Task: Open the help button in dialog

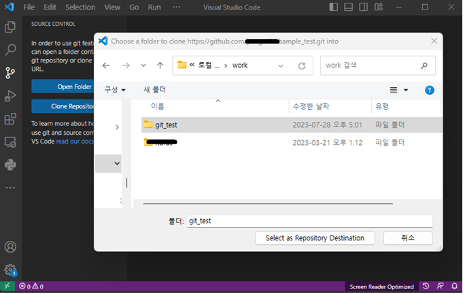Action: coord(429,90)
